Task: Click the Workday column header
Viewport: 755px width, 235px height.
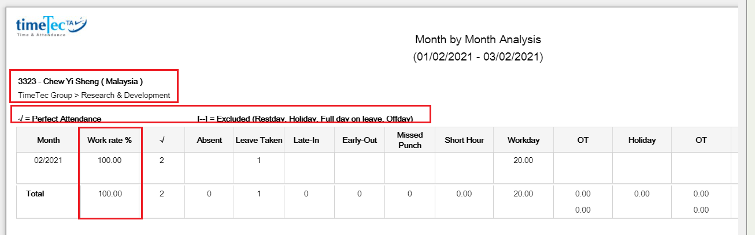Action: [523, 140]
